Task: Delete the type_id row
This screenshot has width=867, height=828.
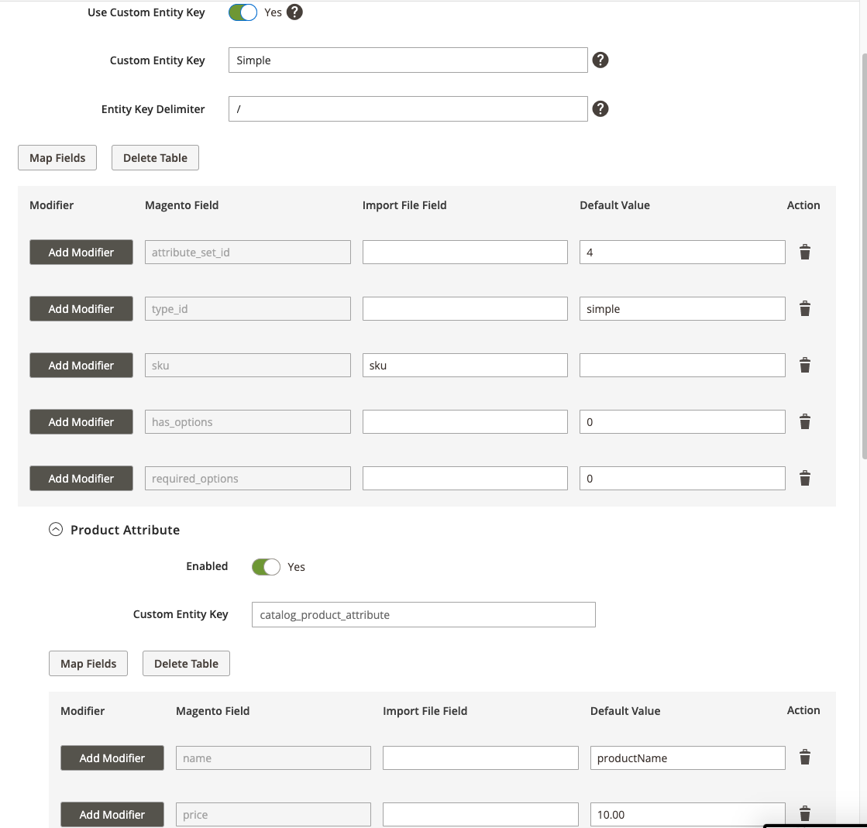Action: coord(805,308)
